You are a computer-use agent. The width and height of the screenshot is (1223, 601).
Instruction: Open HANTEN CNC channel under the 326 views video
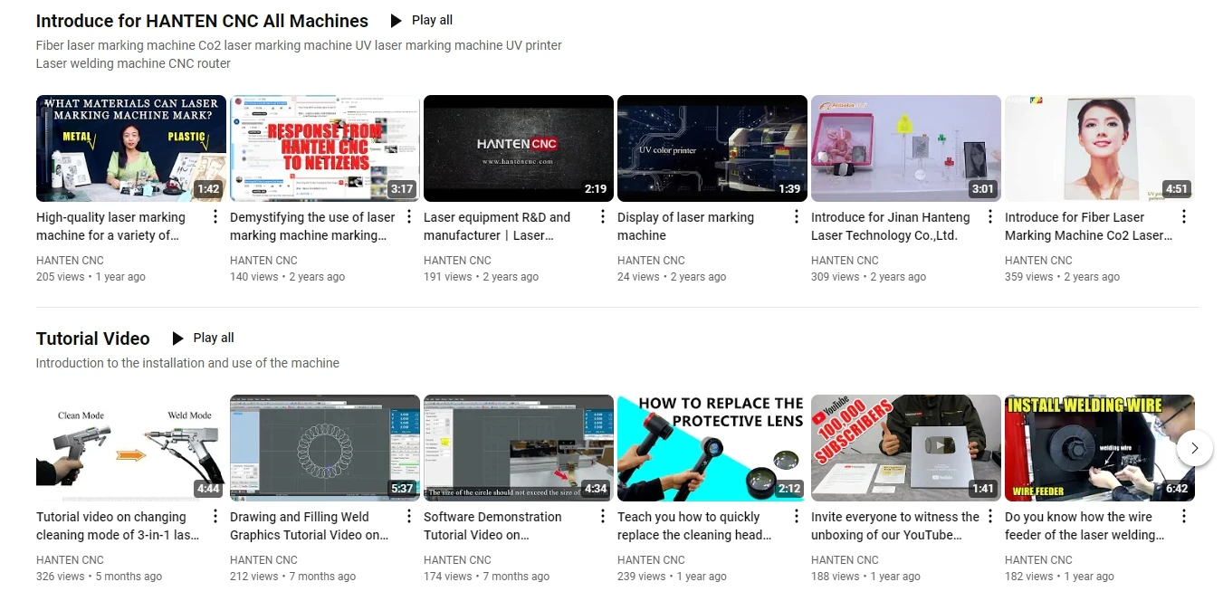tap(70, 559)
